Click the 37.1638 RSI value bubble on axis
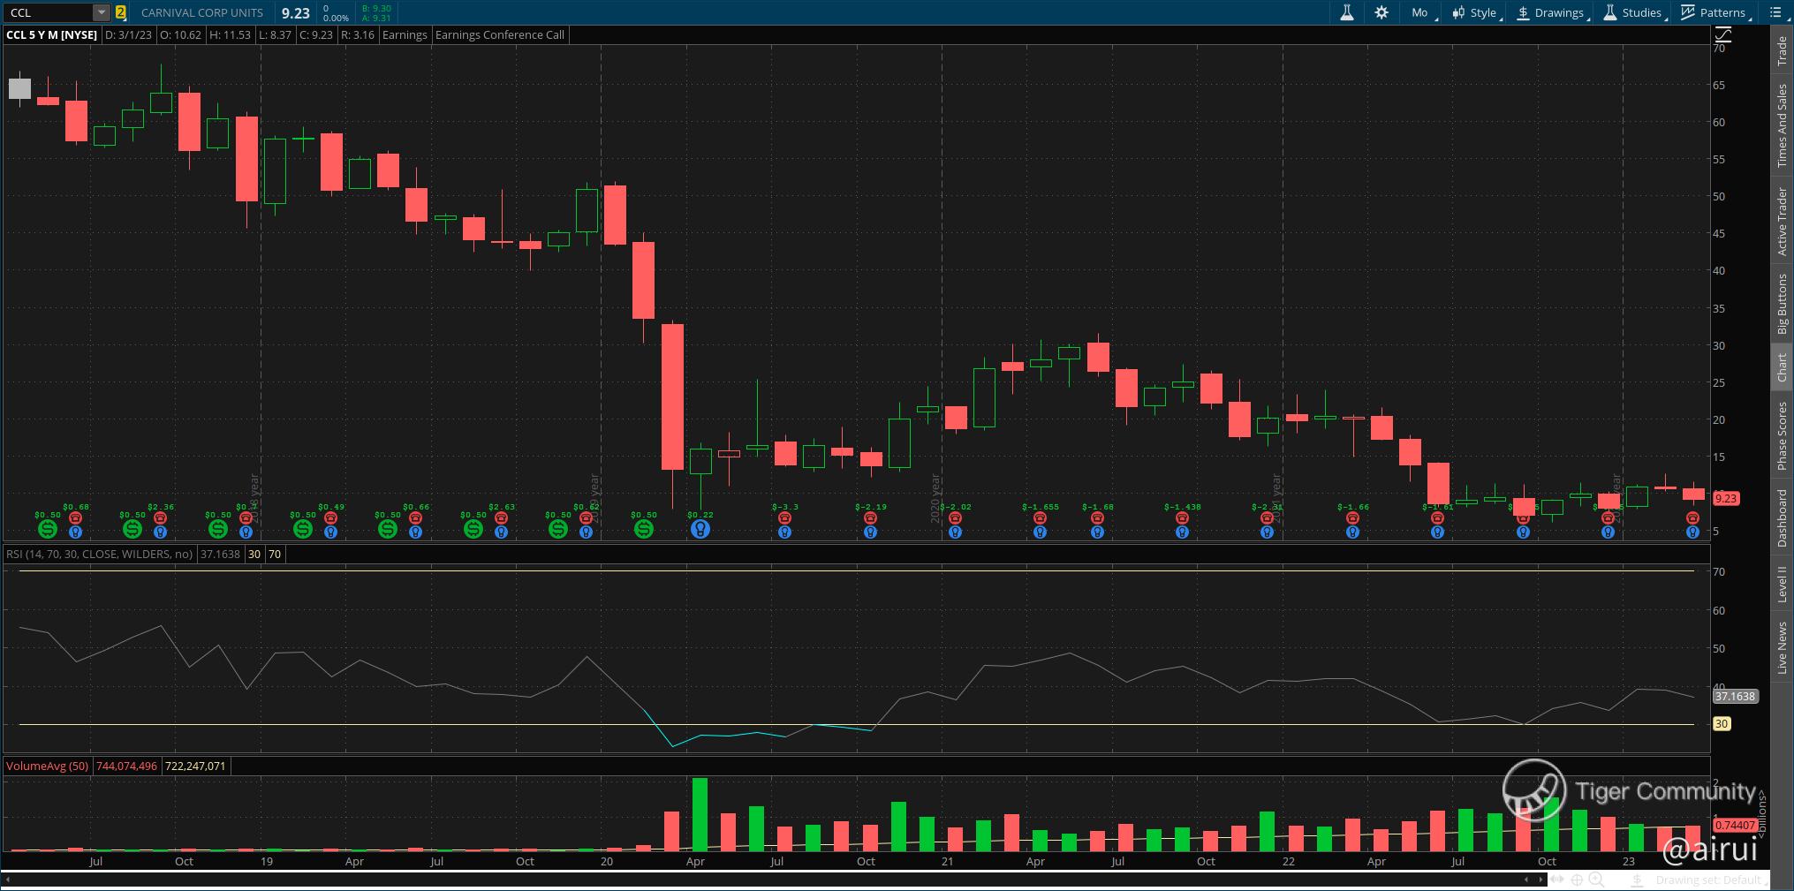1794x891 pixels. 1735,697
